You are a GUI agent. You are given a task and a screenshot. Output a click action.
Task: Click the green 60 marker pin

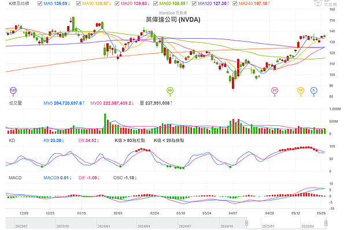coord(169,91)
